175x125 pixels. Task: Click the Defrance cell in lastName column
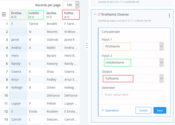click(53, 95)
